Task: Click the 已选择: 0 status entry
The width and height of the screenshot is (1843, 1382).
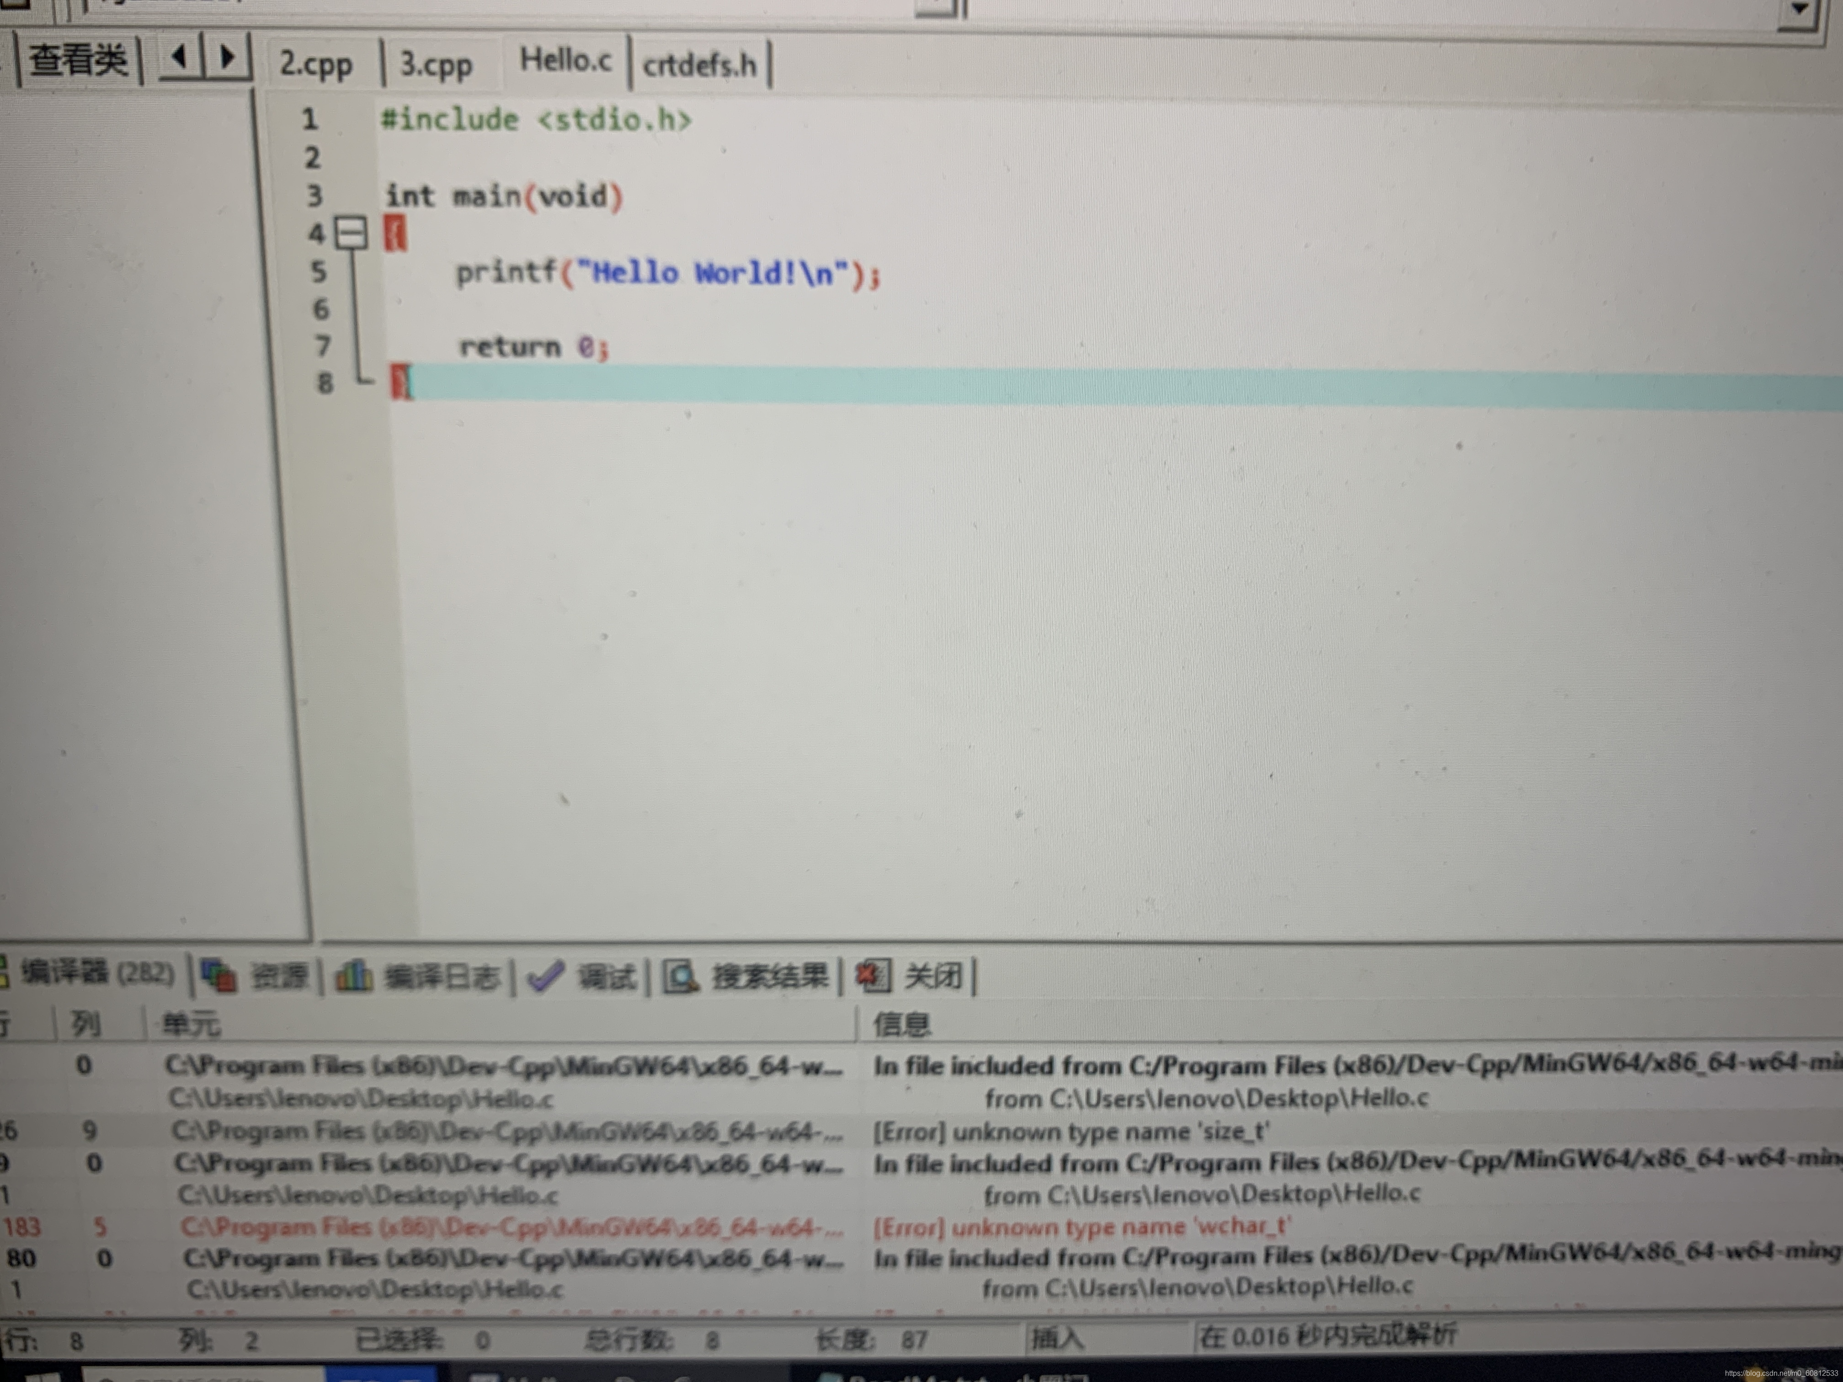Action: coord(423,1339)
